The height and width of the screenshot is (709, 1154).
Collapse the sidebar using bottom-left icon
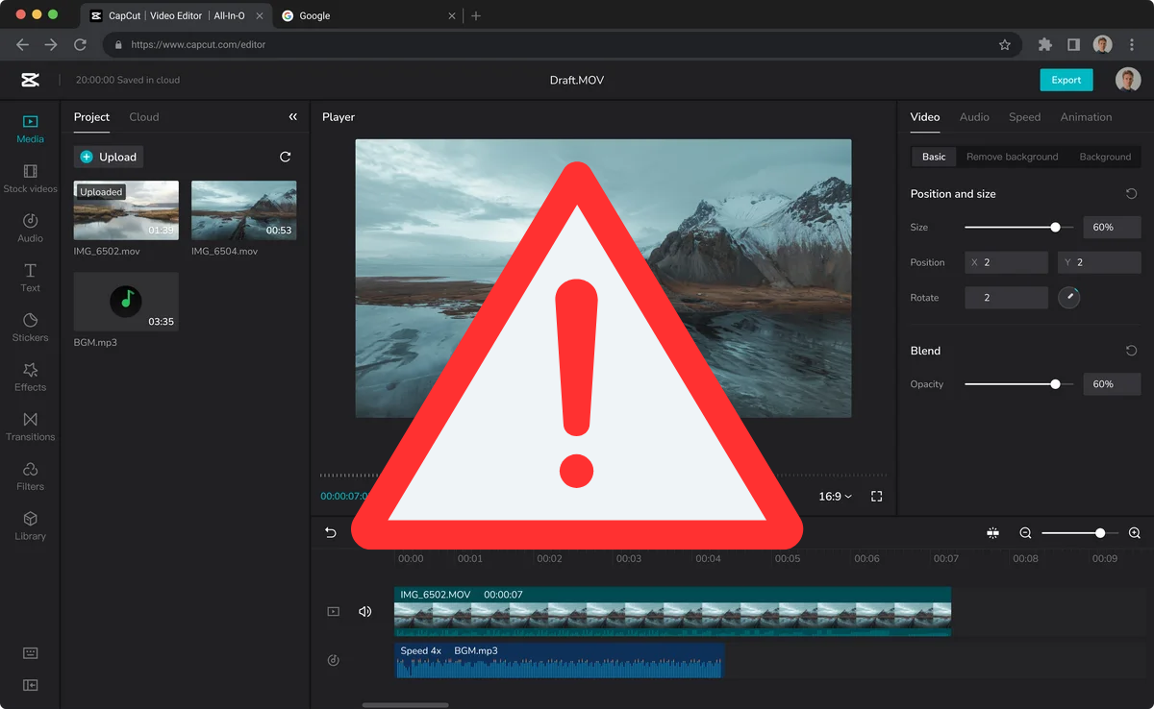[x=30, y=685]
